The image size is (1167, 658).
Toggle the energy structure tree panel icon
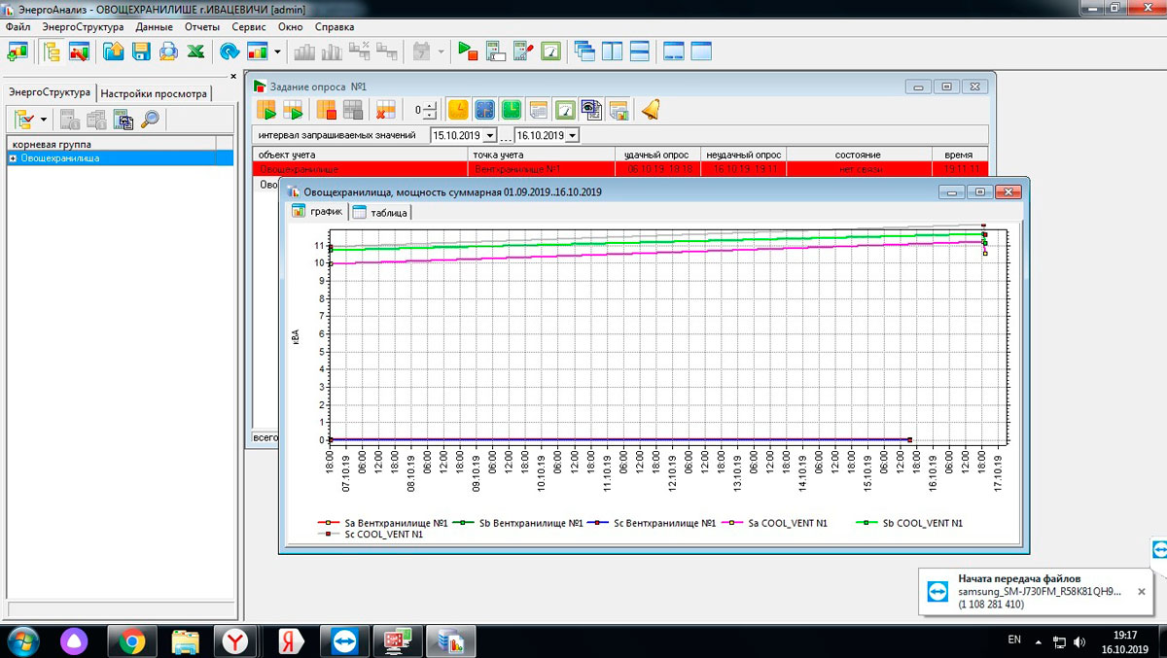click(52, 52)
